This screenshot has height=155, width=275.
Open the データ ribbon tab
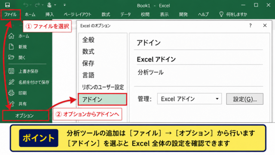click(x=125, y=14)
